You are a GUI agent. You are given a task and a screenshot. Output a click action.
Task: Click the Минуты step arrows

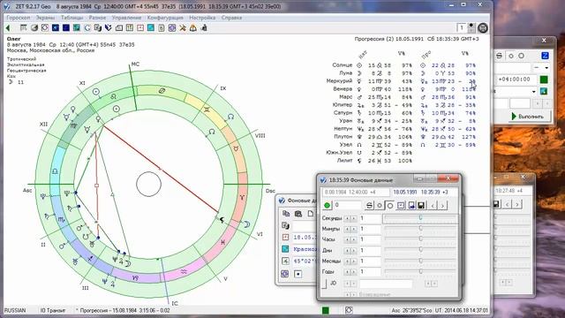(350, 229)
